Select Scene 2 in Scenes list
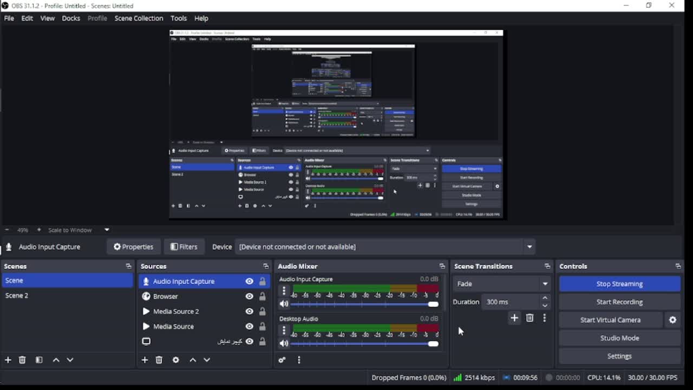 [x=67, y=296]
